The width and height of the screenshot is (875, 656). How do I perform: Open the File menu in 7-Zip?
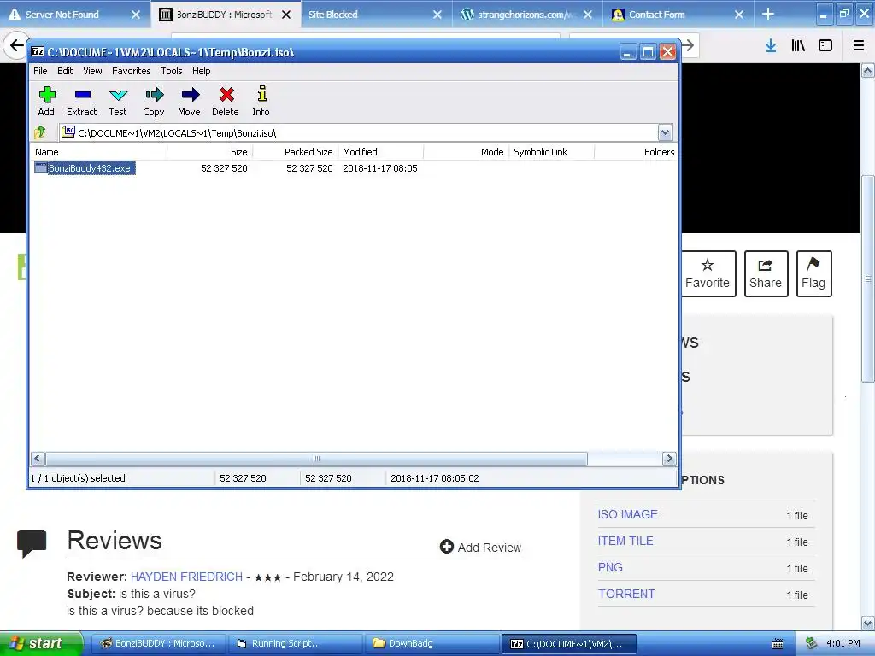(40, 71)
